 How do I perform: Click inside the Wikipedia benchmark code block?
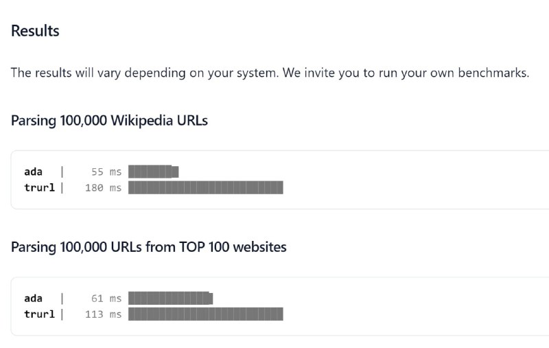tap(280, 180)
